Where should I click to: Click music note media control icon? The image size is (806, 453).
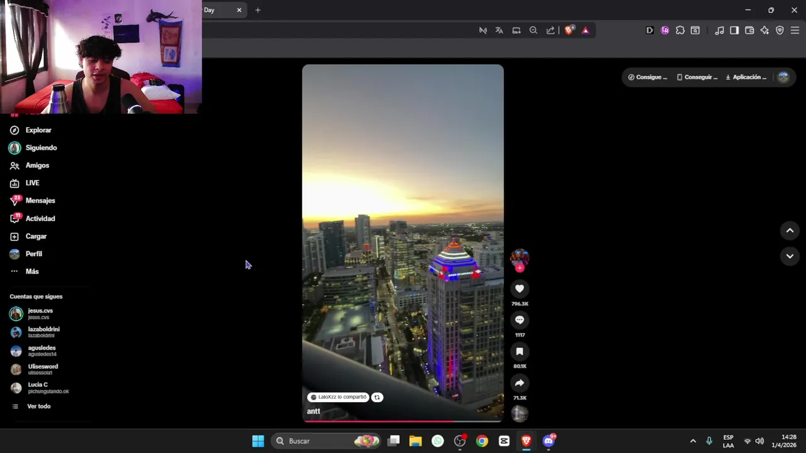tap(719, 30)
